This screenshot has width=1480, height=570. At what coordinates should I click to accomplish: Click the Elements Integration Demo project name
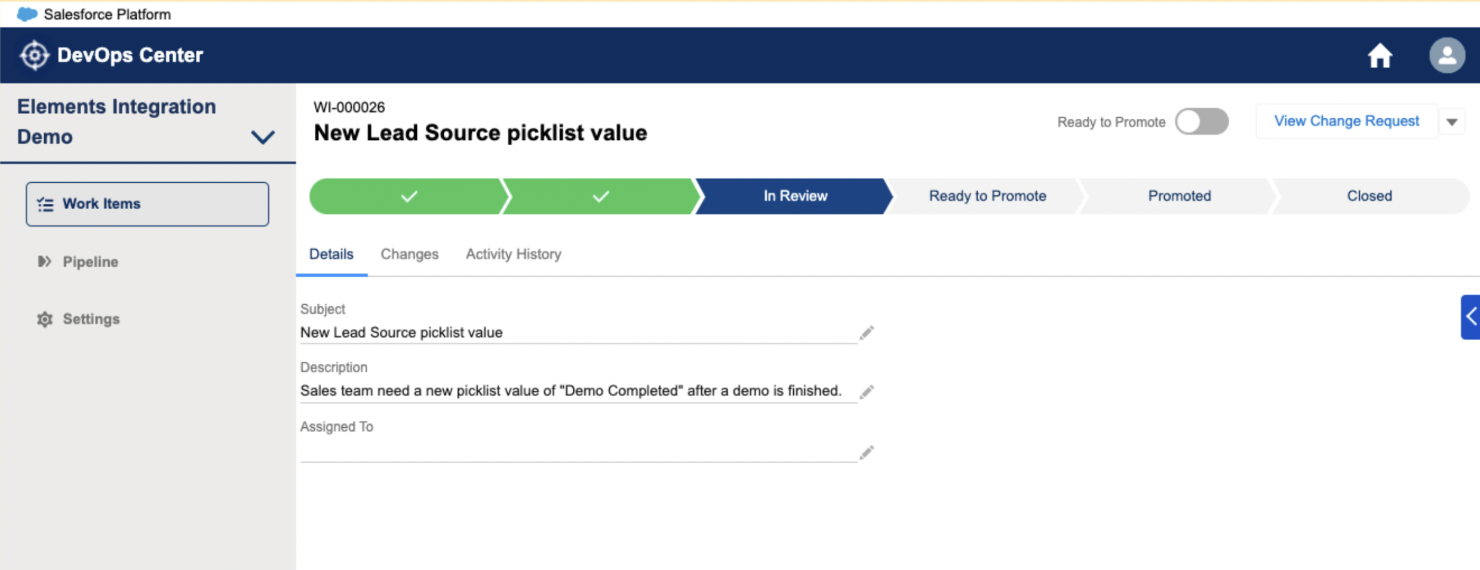coord(116,122)
